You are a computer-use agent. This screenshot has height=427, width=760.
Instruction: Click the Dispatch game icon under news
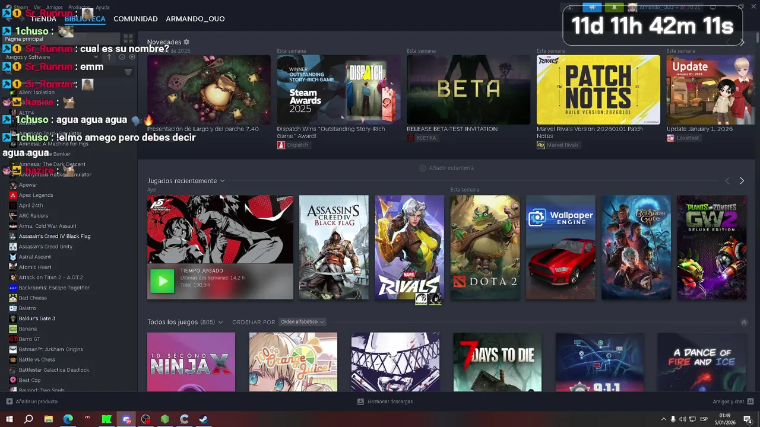pyautogui.click(x=281, y=145)
